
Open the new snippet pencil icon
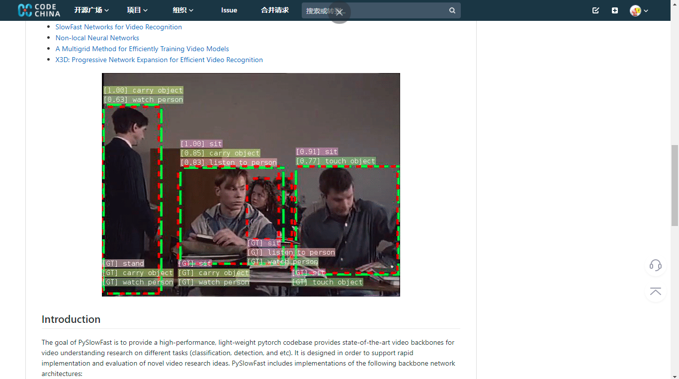tap(595, 10)
